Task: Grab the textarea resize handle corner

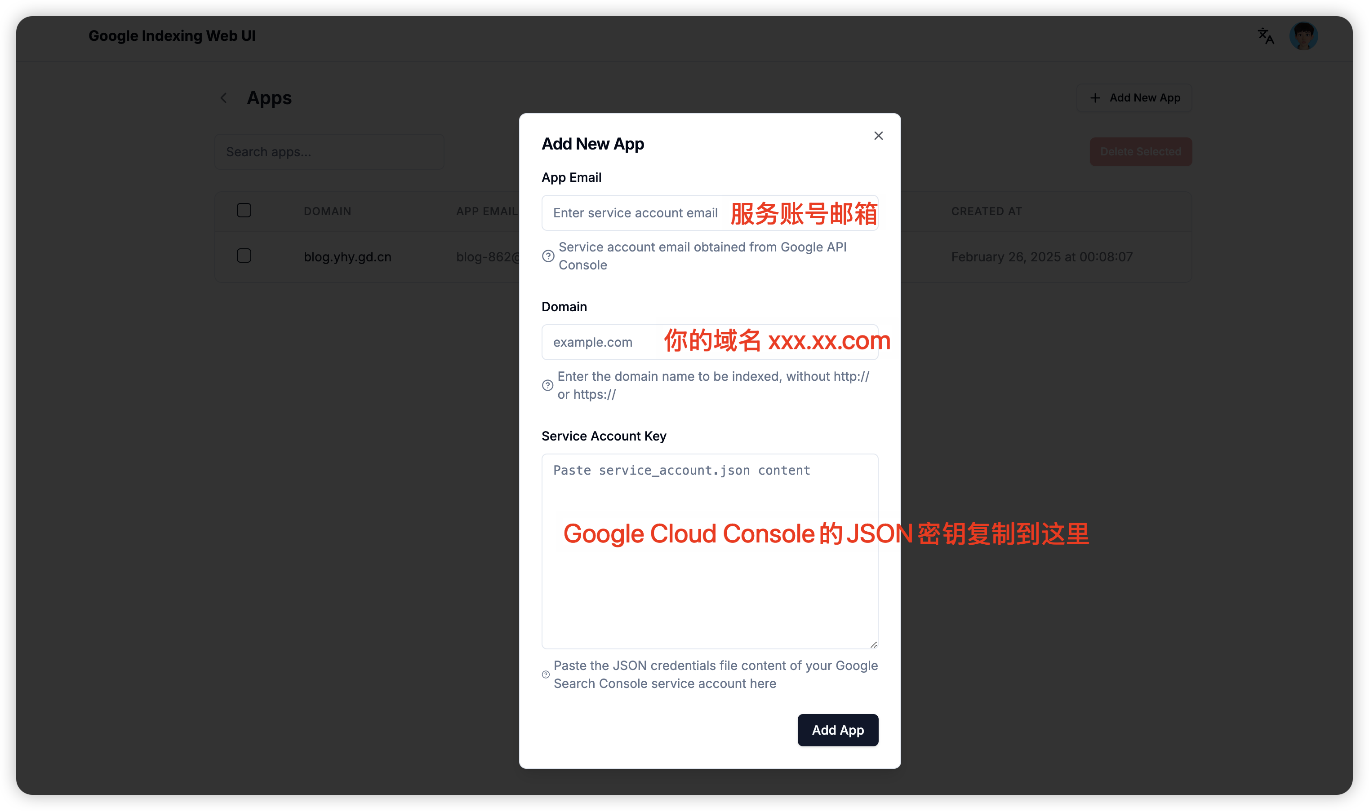Action: pyautogui.click(x=873, y=644)
